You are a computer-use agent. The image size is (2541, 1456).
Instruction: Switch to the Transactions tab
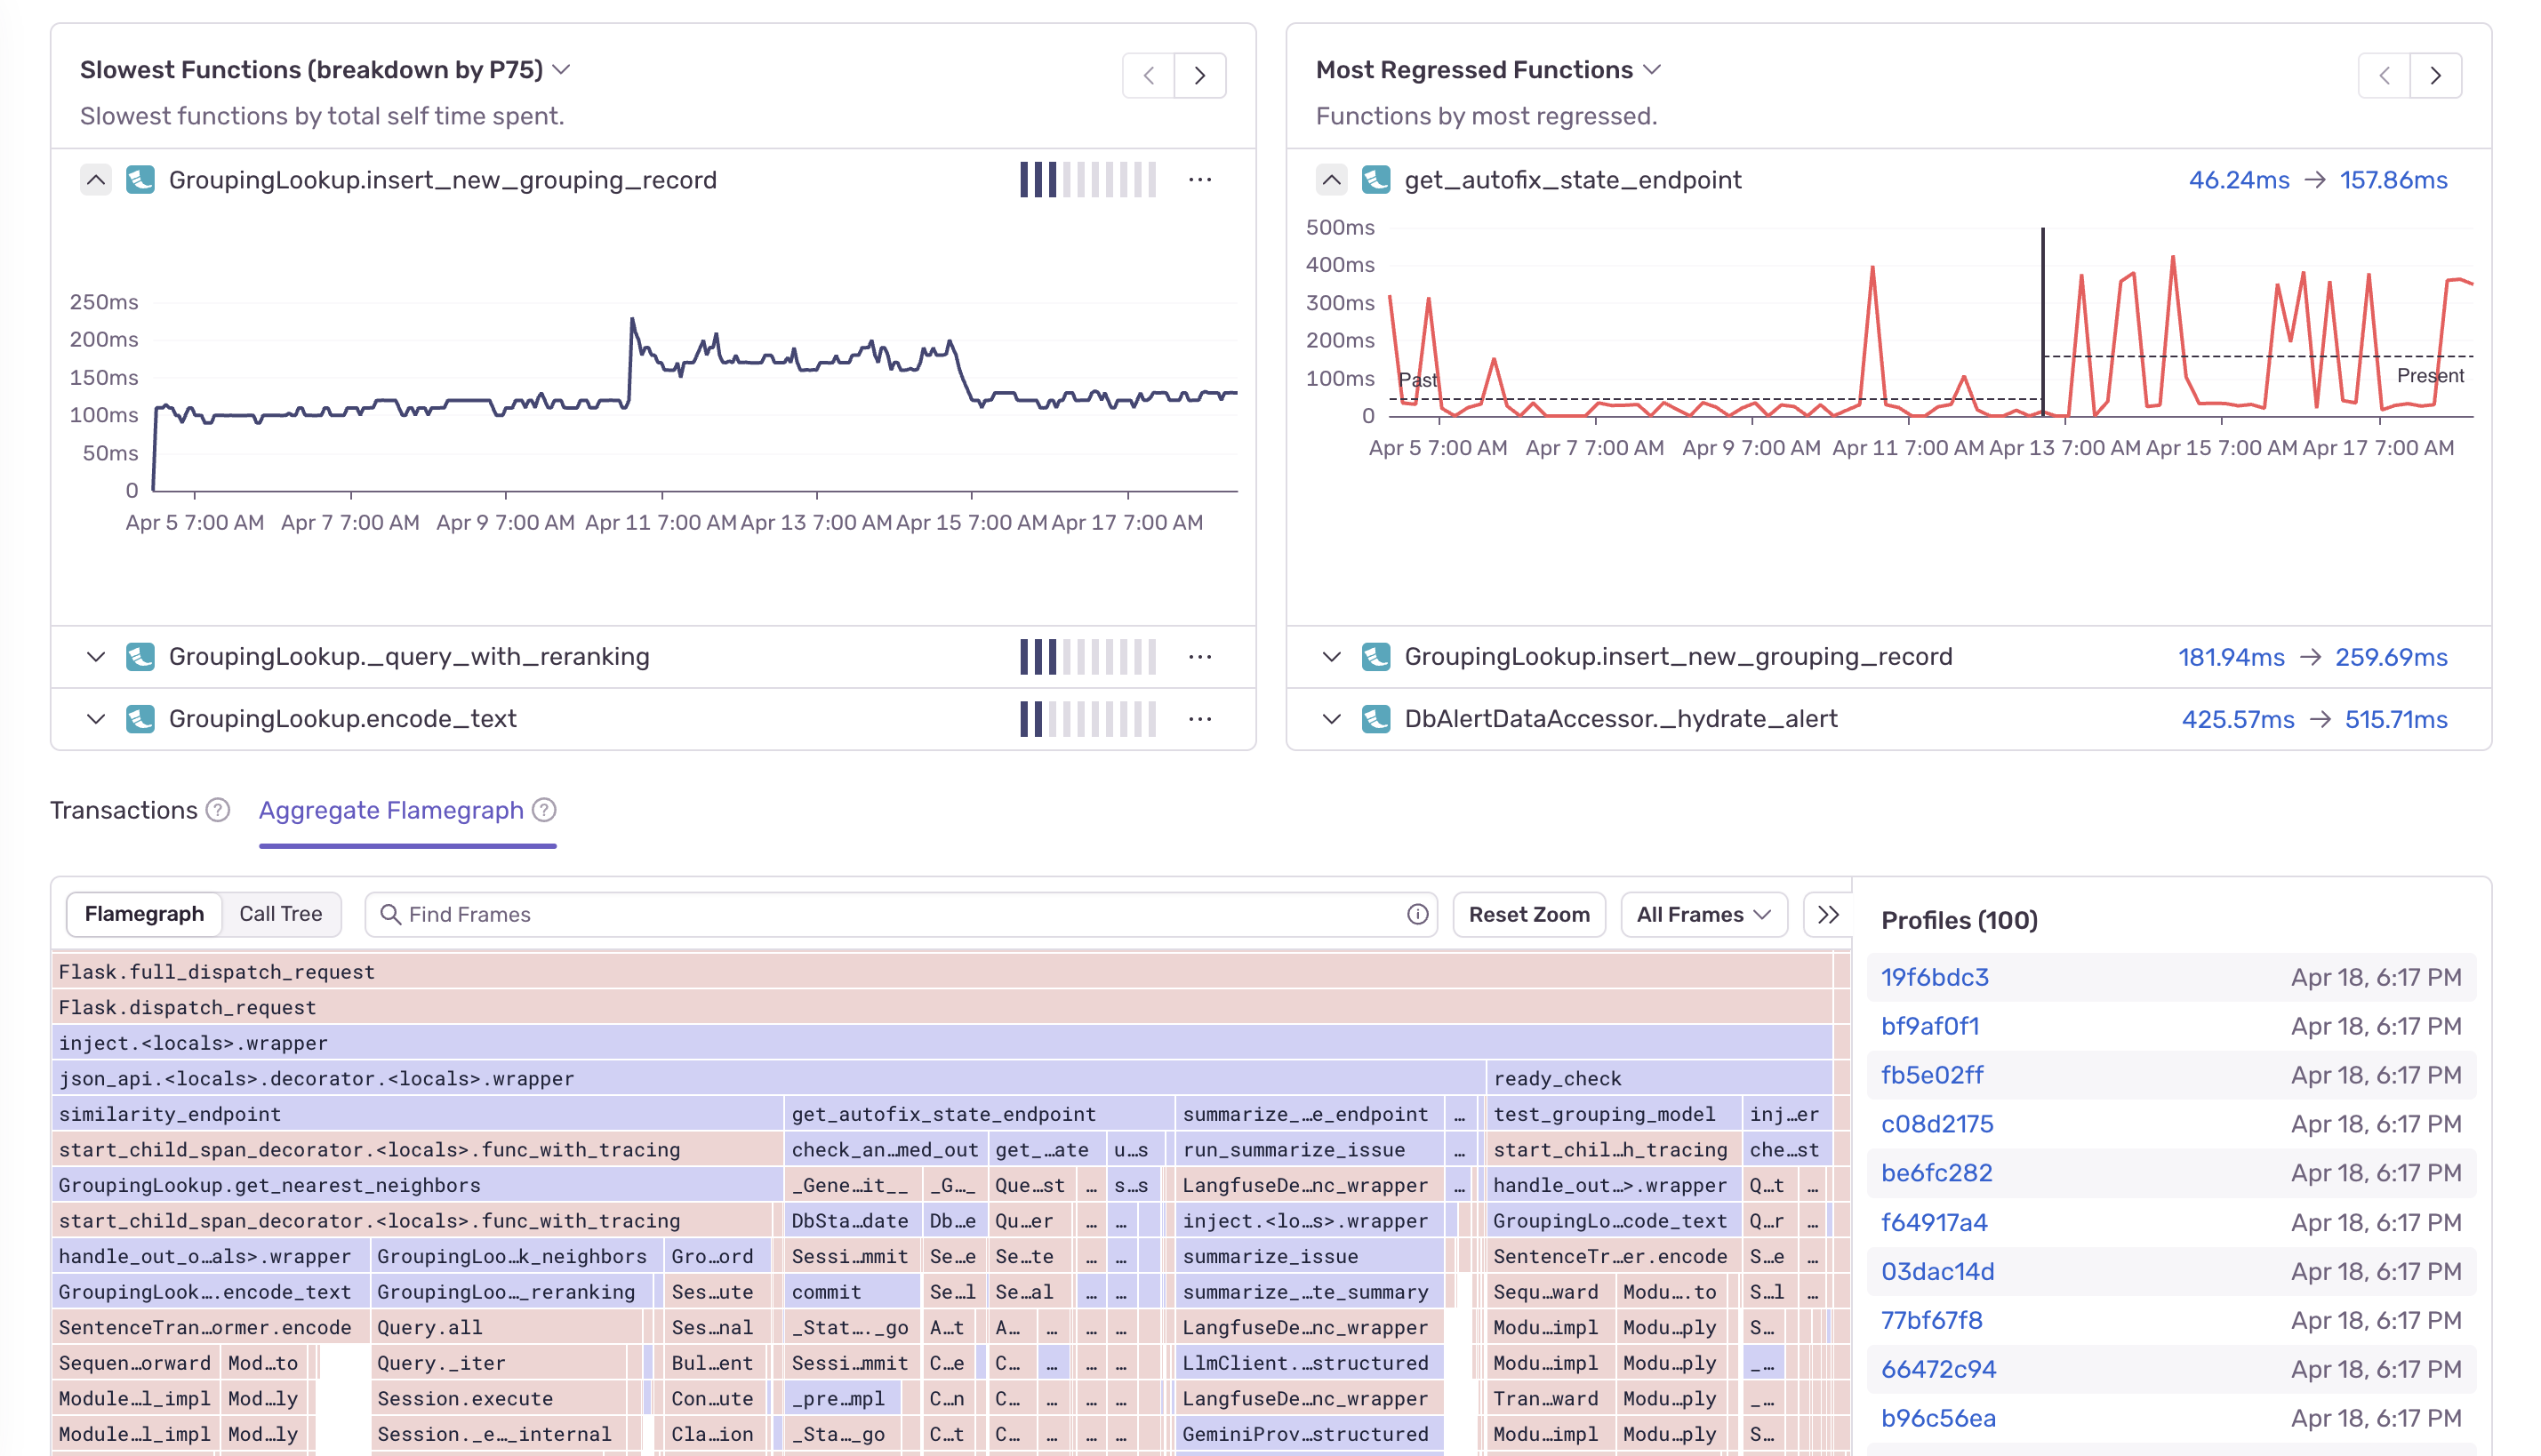124,811
